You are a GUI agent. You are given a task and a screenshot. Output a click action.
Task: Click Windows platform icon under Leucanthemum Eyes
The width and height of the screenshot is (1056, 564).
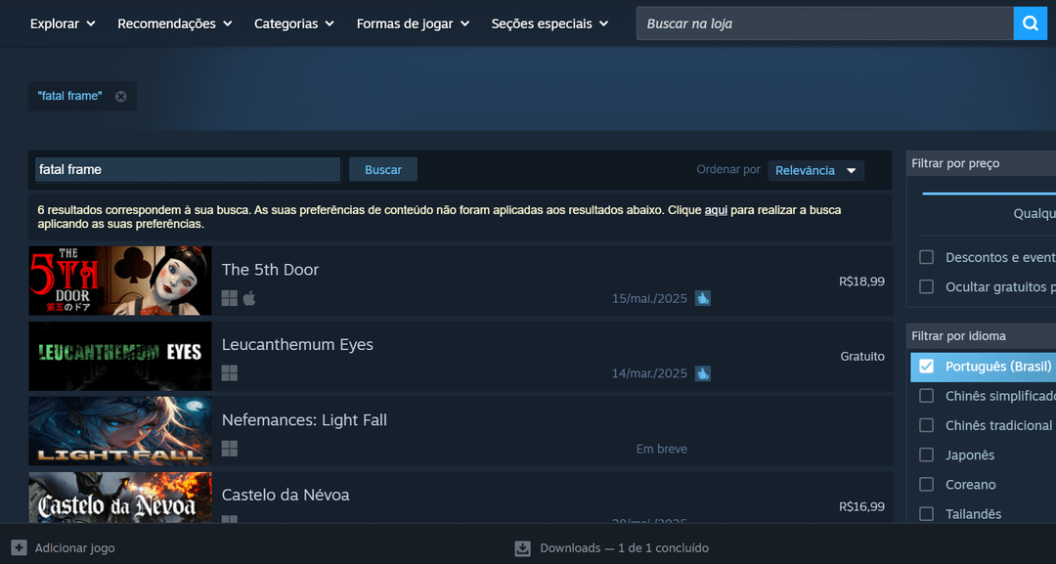click(230, 373)
